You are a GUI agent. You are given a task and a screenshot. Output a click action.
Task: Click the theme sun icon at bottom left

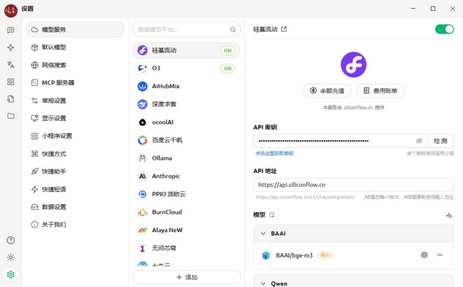11,257
